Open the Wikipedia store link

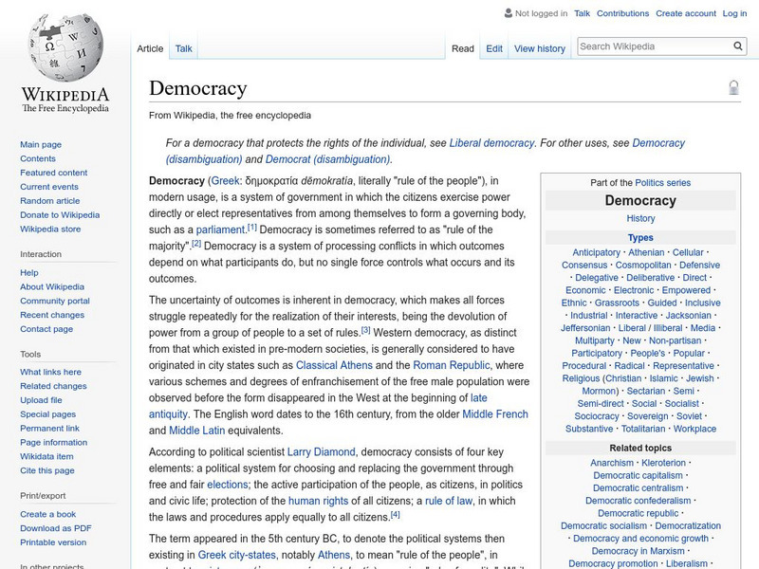[x=50, y=229]
